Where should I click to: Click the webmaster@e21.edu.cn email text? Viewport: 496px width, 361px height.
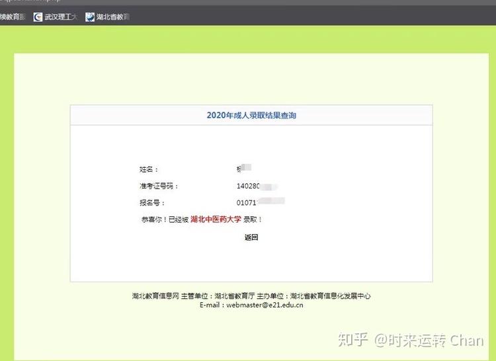tap(265, 305)
